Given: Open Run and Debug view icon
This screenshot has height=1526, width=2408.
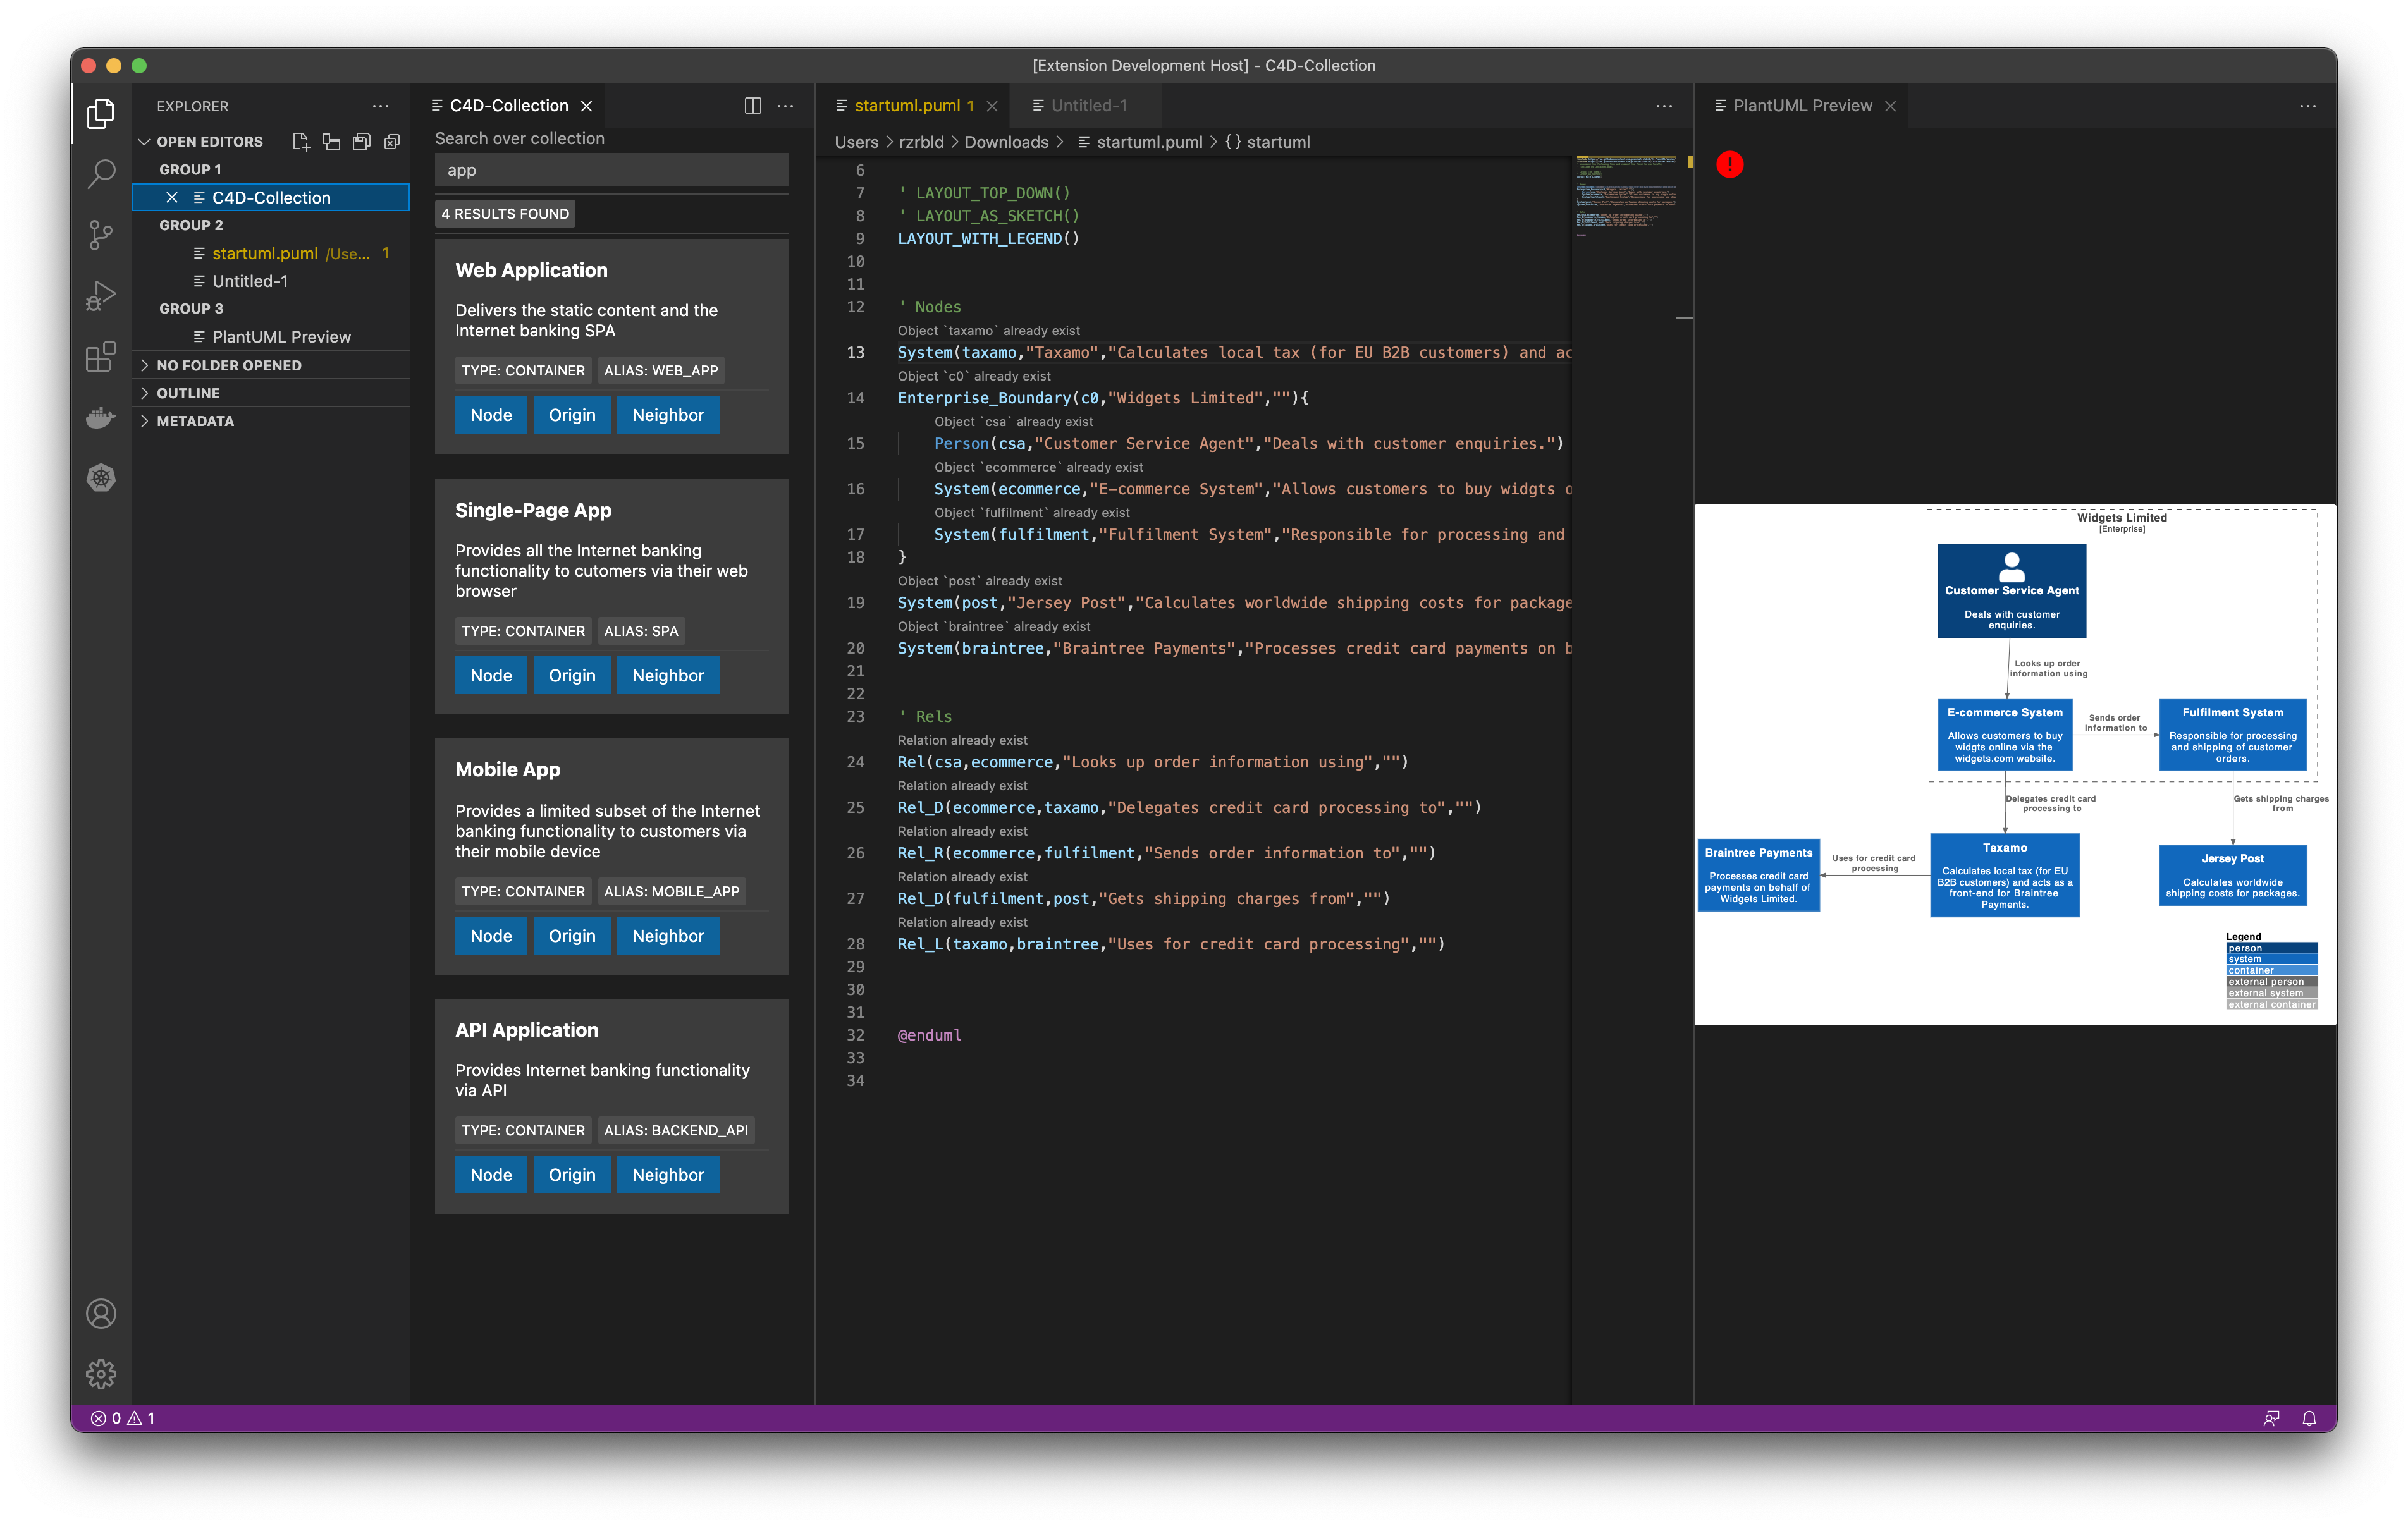Looking at the screenshot, I should pyautogui.click(x=101, y=295).
